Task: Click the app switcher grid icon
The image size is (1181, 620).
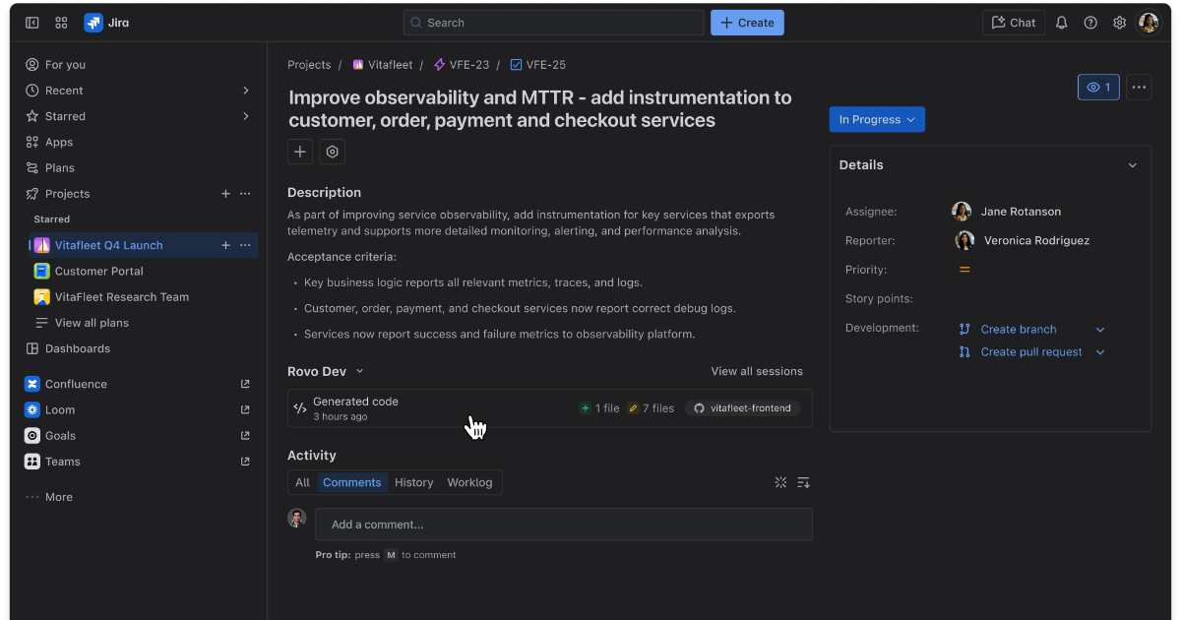Action: 61,23
